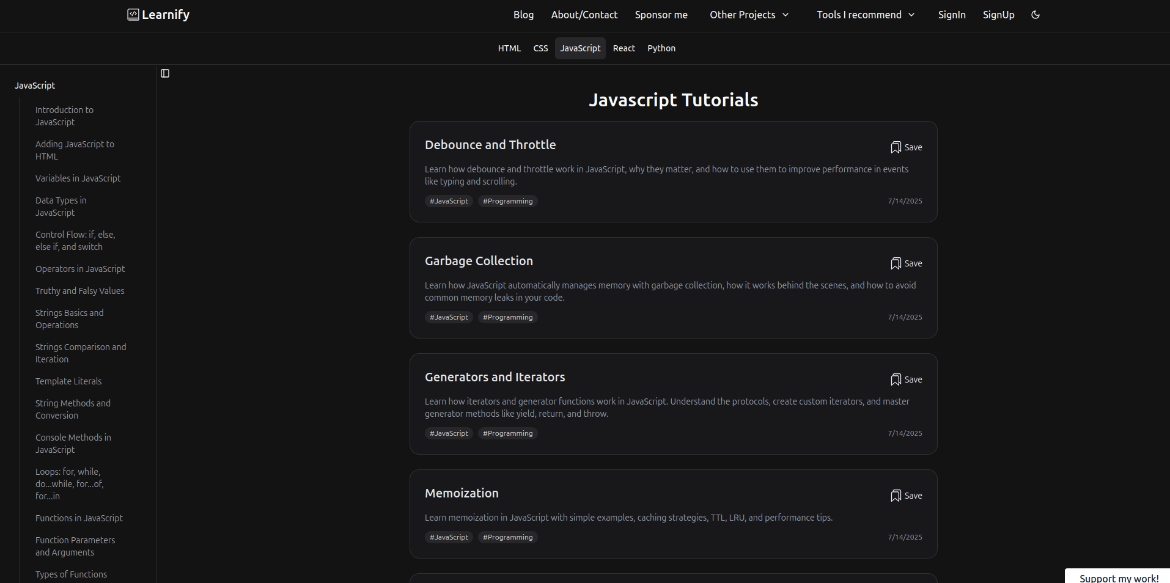Screen dimensions: 1170x583
Task: Click the SignUp link
Action: coord(998,15)
